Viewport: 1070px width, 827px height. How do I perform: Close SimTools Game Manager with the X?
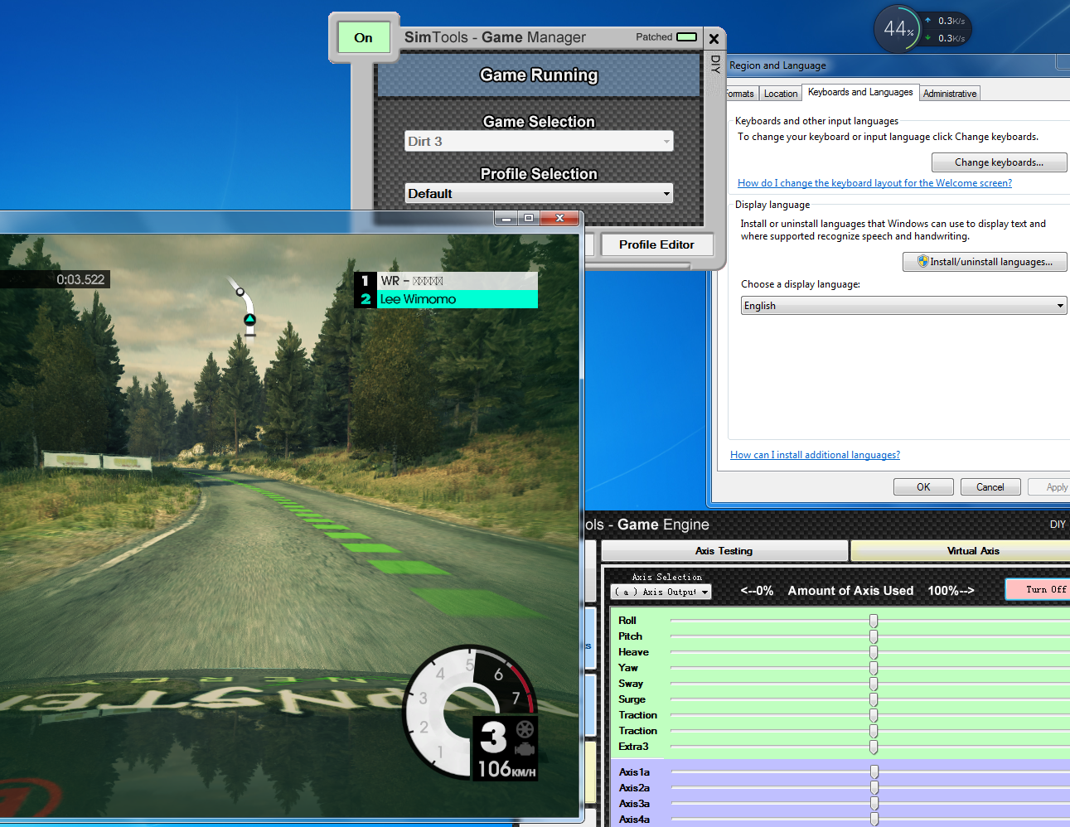(714, 38)
